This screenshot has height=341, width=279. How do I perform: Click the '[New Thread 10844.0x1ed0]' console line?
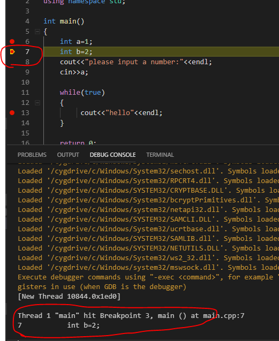tap(69, 297)
